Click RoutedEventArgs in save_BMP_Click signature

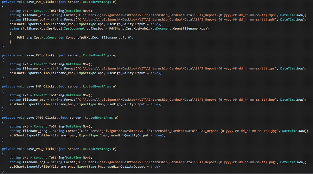click(97, 87)
